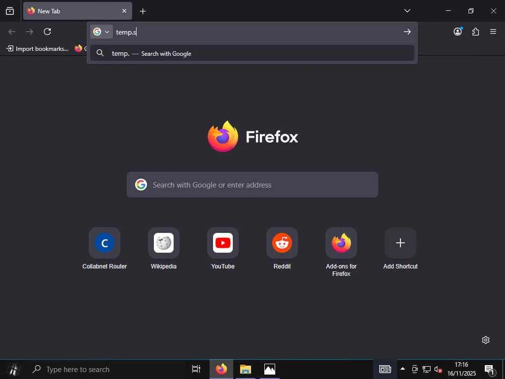Click the Firefox taskbar icon
This screenshot has width=505, height=379.
221,369
